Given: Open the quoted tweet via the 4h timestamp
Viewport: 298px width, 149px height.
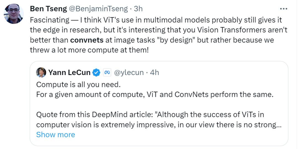Looking at the screenshot, I should pyautogui.click(x=154, y=73).
